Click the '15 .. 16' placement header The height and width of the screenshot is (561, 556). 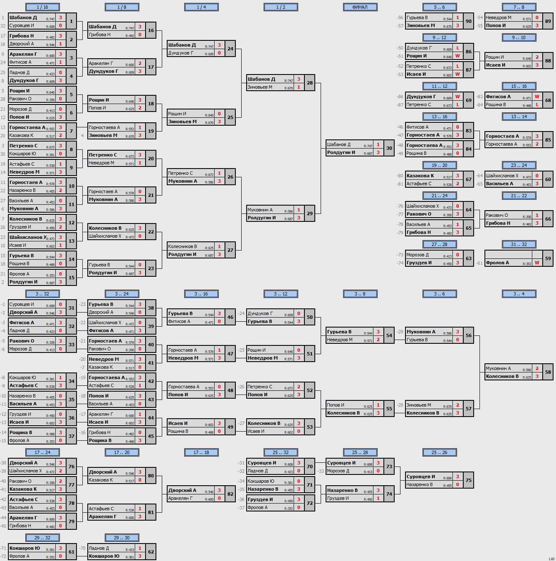(519, 86)
